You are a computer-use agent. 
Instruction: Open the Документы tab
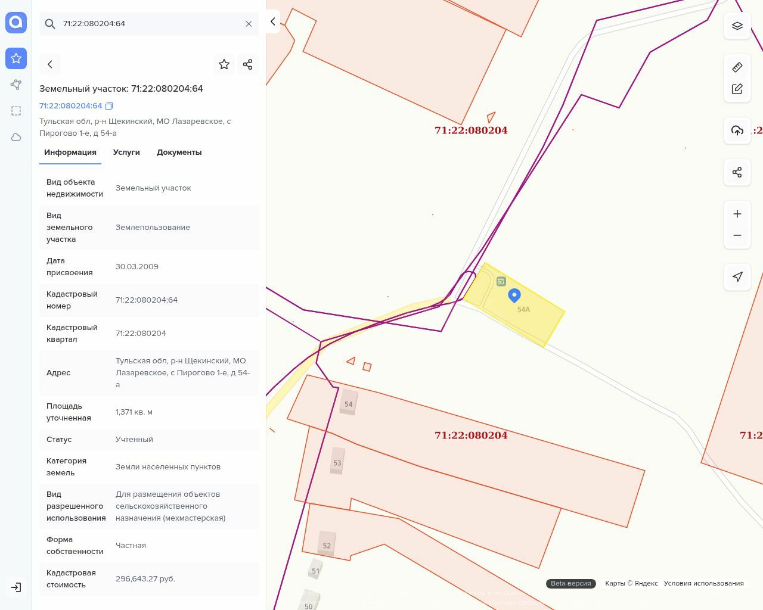tap(179, 152)
